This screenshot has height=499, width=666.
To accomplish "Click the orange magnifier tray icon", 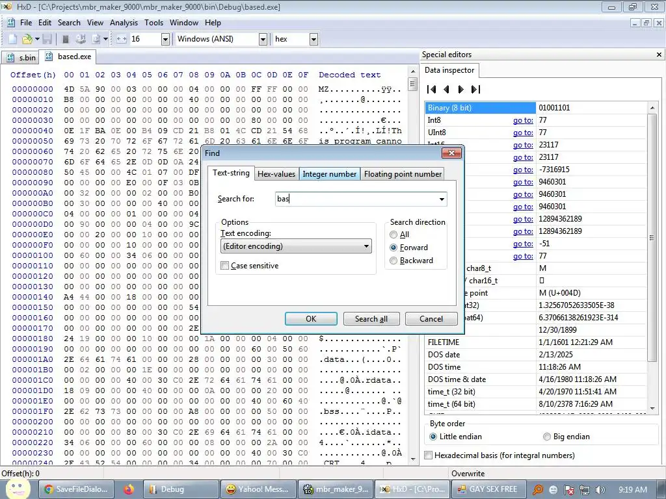I will [x=538, y=490].
